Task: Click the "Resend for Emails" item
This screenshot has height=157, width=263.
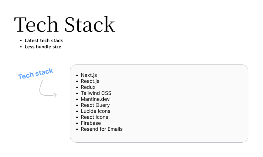Action: click(x=102, y=129)
